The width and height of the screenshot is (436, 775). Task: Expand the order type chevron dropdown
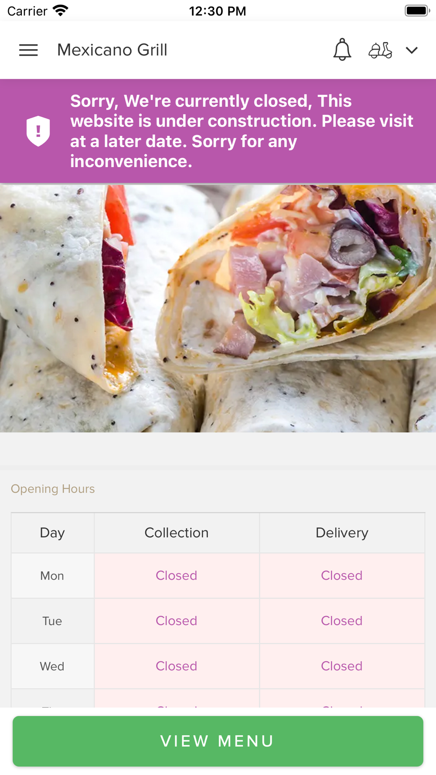[412, 50]
